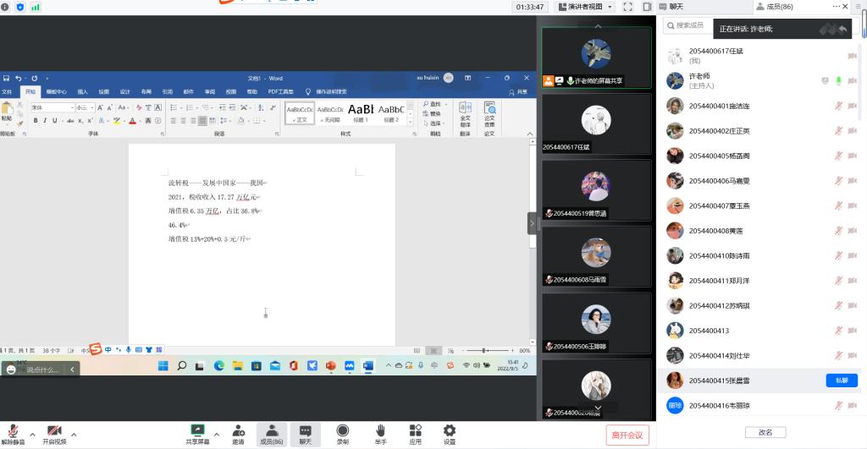Collapse the video strip with the side arrow handle
The image size is (867, 449).
(x=532, y=224)
